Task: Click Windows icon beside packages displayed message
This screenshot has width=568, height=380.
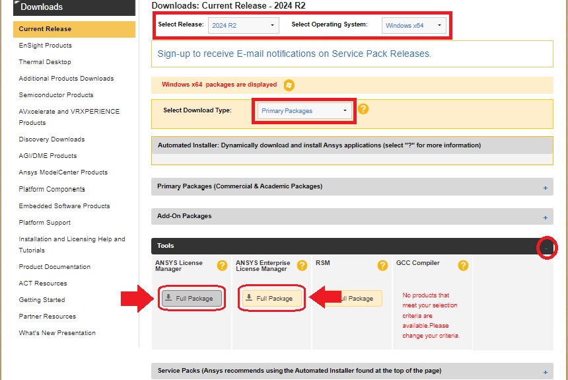Action: [x=289, y=85]
